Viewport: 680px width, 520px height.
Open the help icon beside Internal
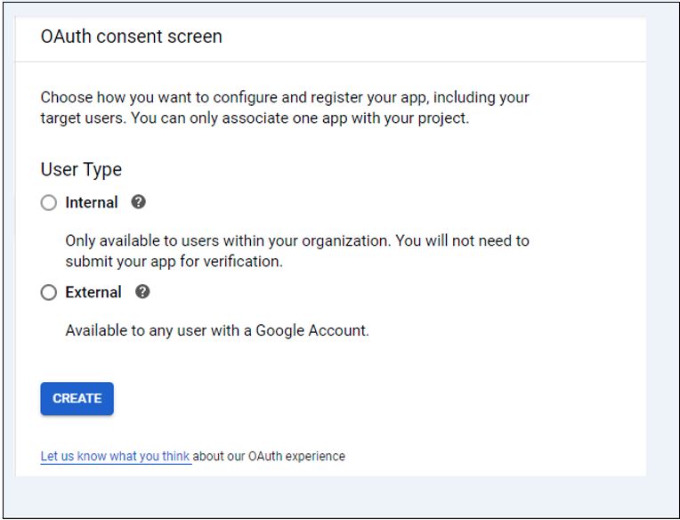pos(138,202)
